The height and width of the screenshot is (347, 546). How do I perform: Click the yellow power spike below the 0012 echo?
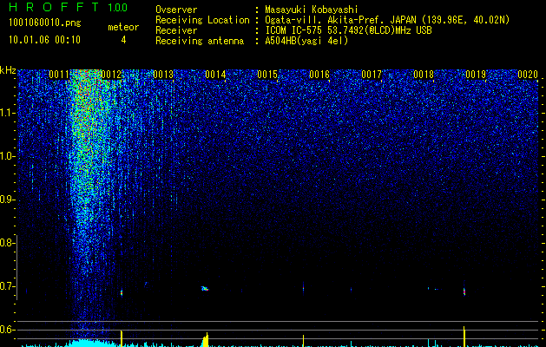pyautogui.click(x=122, y=338)
